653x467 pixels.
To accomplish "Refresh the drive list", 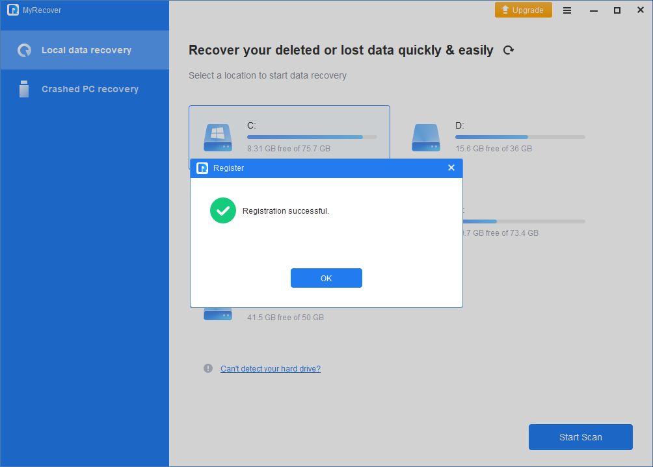I will (x=508, y=49).
